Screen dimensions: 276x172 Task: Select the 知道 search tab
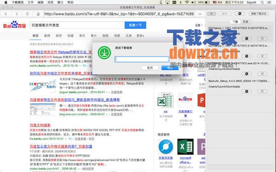[70, 36]
